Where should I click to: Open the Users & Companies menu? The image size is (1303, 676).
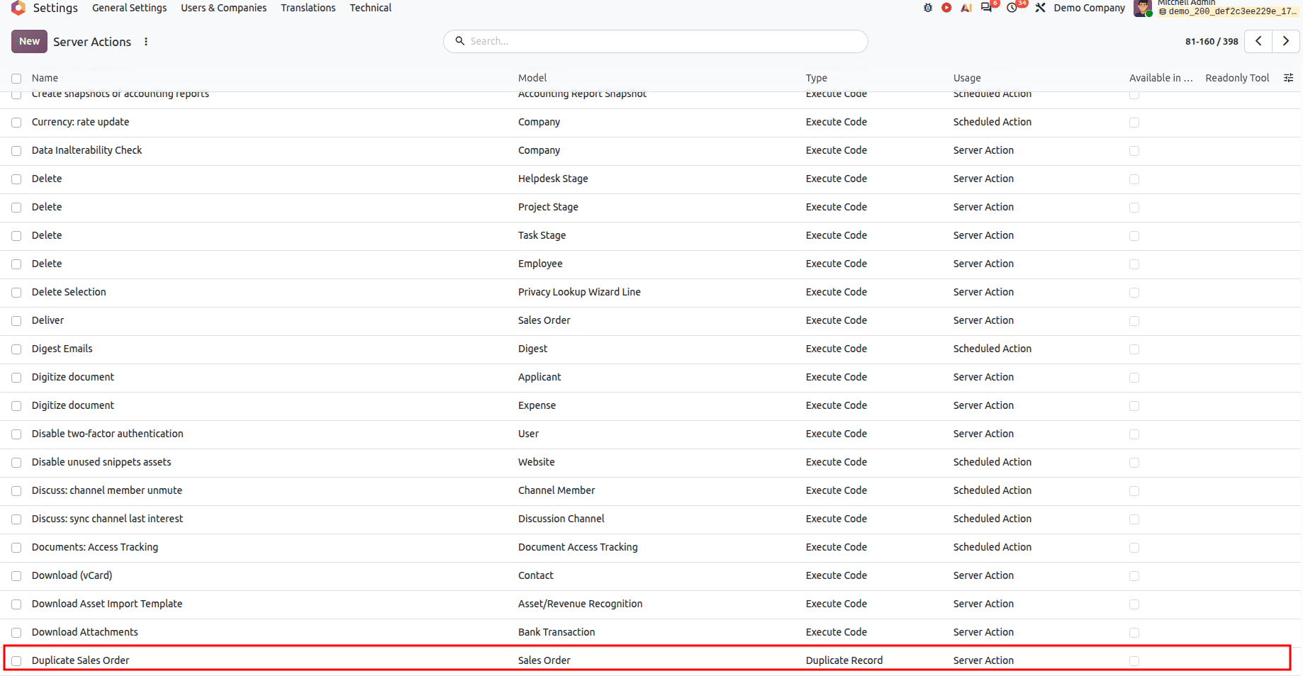224,8
